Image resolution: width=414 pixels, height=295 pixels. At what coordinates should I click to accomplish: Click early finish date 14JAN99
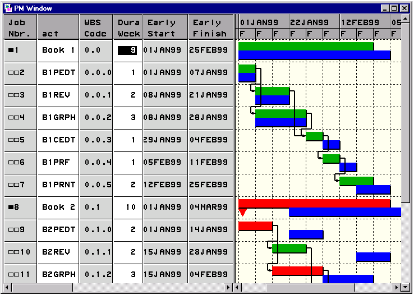[210, 230]
